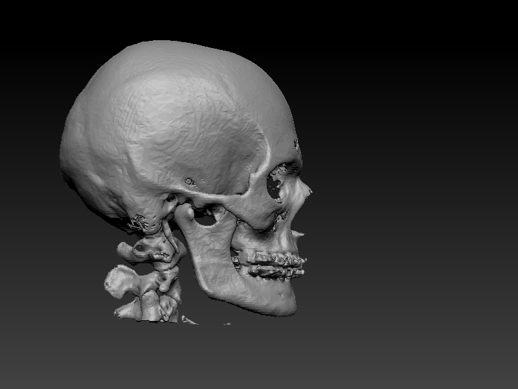This screenshot has height=389, width=518.
Task: Click the back of the skull (occipital)
Action: tap(74, 162)
